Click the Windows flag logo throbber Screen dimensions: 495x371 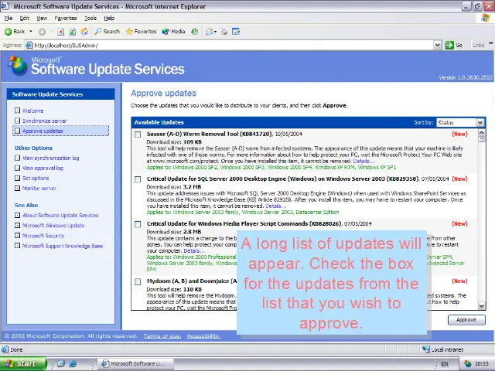pos(486,18)
